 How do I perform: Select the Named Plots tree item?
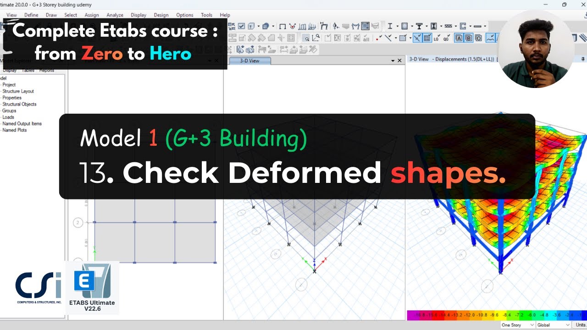[15, 130]
